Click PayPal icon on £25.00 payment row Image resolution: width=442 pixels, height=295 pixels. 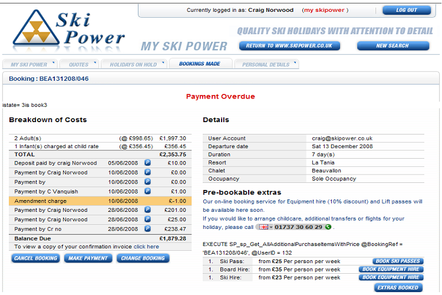click(147, 219)
